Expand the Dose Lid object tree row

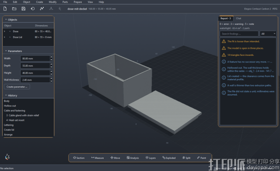[x=5, y=37]
